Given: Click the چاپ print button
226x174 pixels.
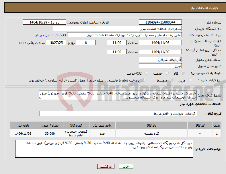Looking at the screenshot, I should point(126,166).
